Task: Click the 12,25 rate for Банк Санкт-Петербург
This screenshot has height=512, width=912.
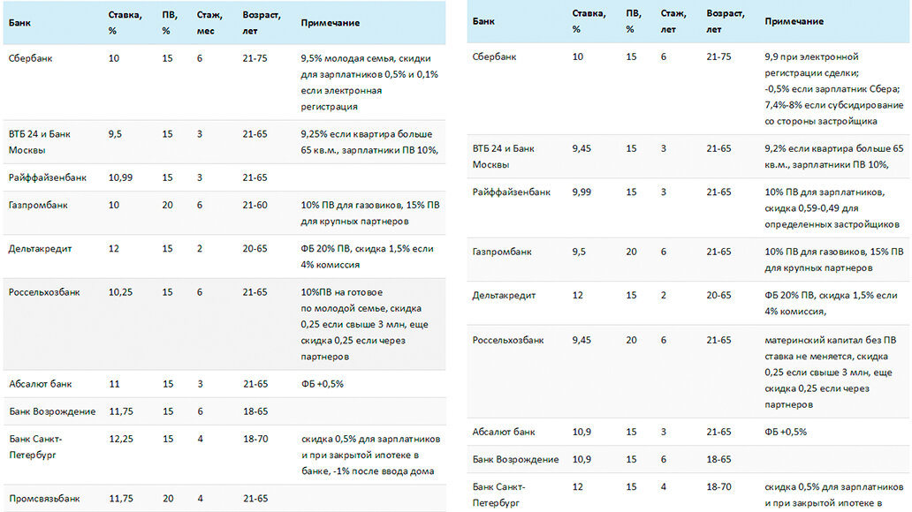Action: click(121, 440)
